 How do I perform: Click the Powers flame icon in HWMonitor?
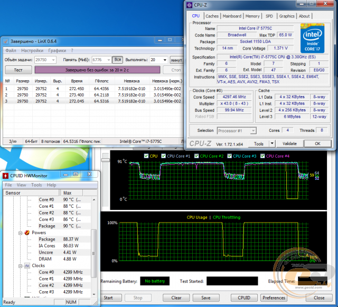tap(27, 233)
